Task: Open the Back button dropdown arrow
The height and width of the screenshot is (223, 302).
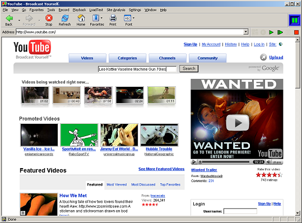Action: (x=19, y=20)
